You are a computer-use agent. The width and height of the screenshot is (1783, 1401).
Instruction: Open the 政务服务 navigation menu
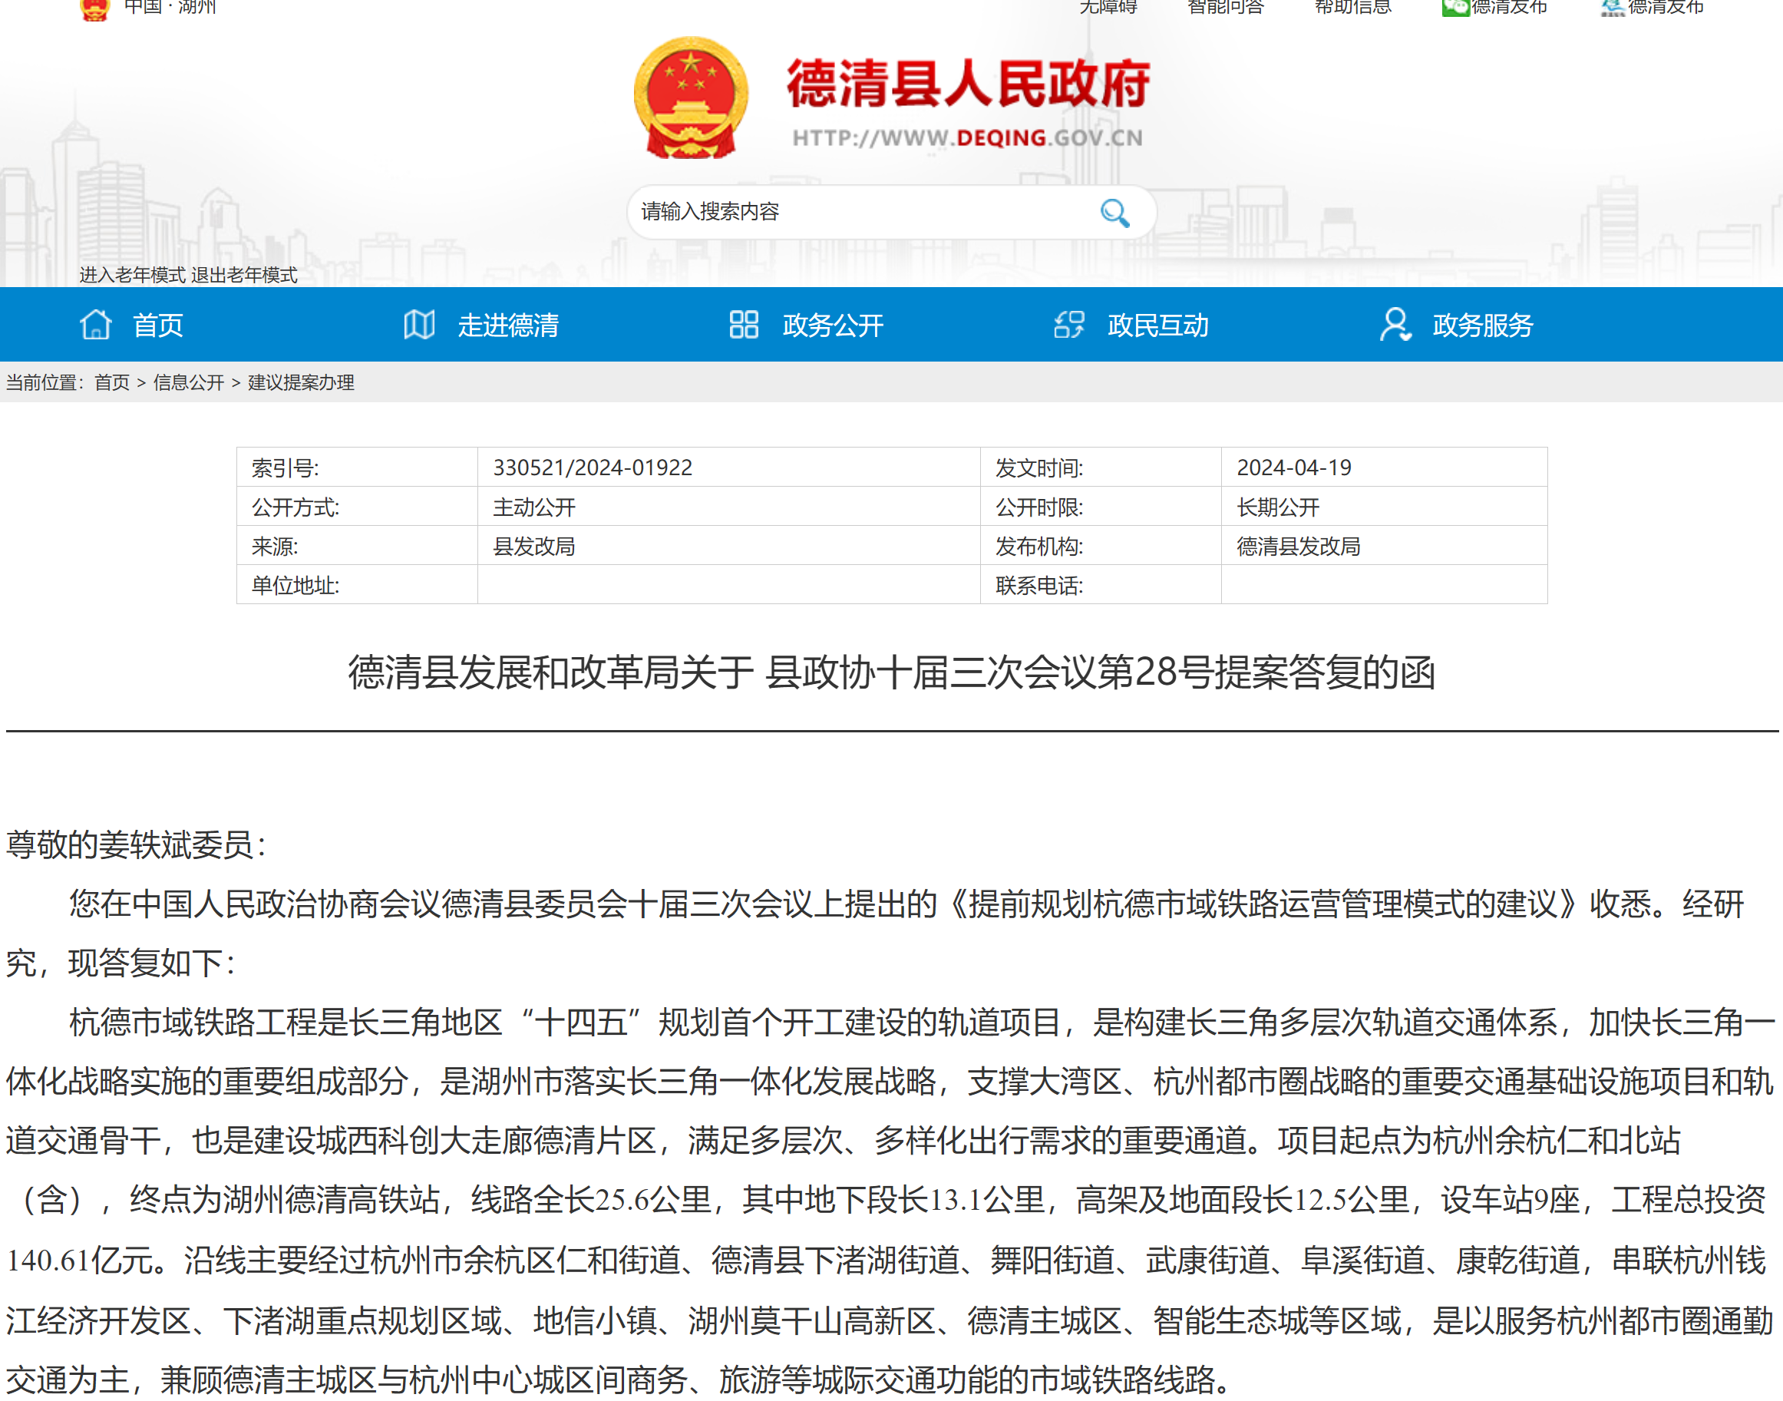[1482, 325]
